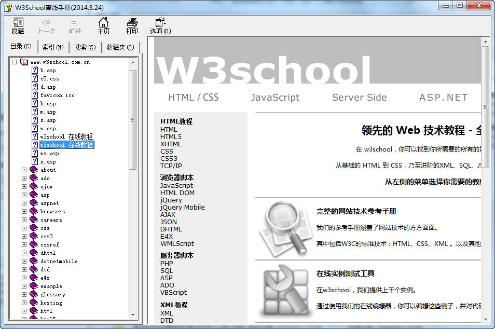Open the HTML / CSS navigation tab
This screenshot has height=329, width=495.
pos(193,97)
